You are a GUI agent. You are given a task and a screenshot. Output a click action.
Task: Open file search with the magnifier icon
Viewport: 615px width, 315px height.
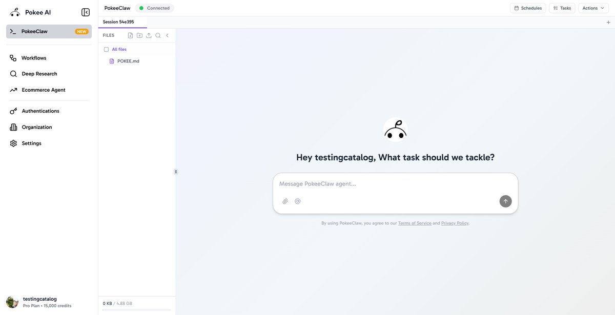158,35
